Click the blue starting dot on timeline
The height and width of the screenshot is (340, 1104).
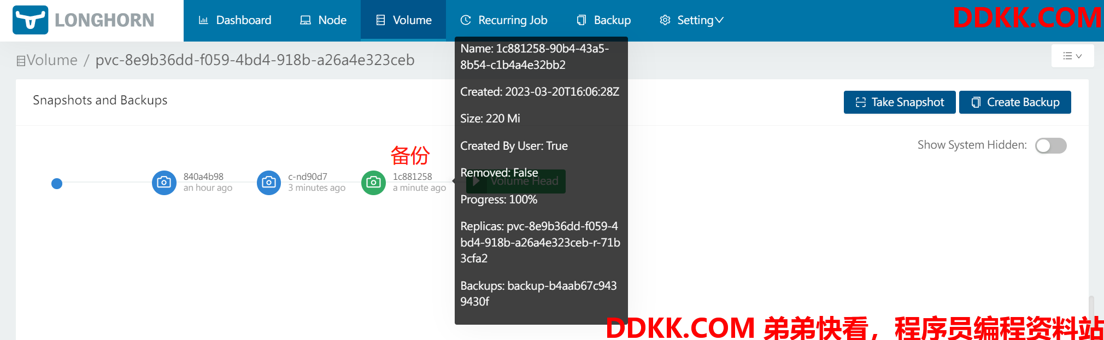pyautogui.click(x=57, y=184)
